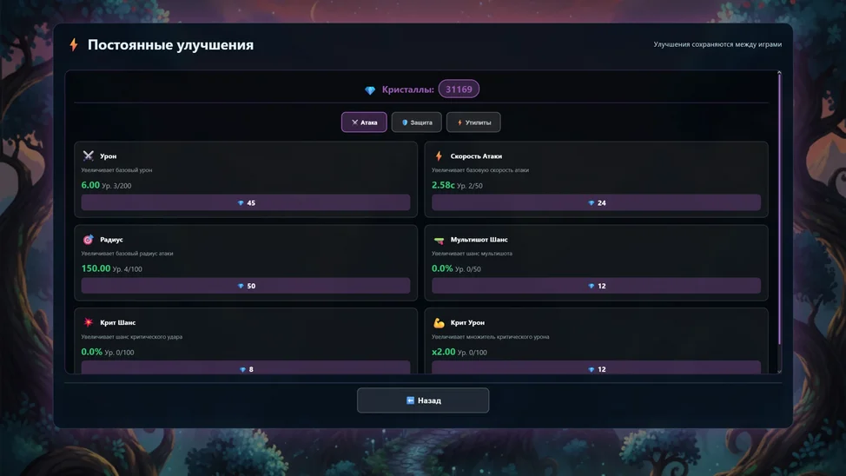This screenshot has height=476, width=846.
Task: Buy the Крит Урон upgrade
Action: (596, 368)
